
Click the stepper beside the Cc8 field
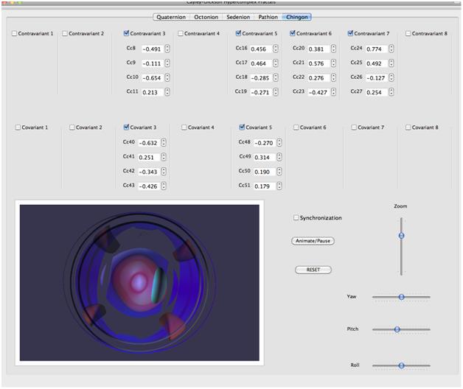coord(167,49)
